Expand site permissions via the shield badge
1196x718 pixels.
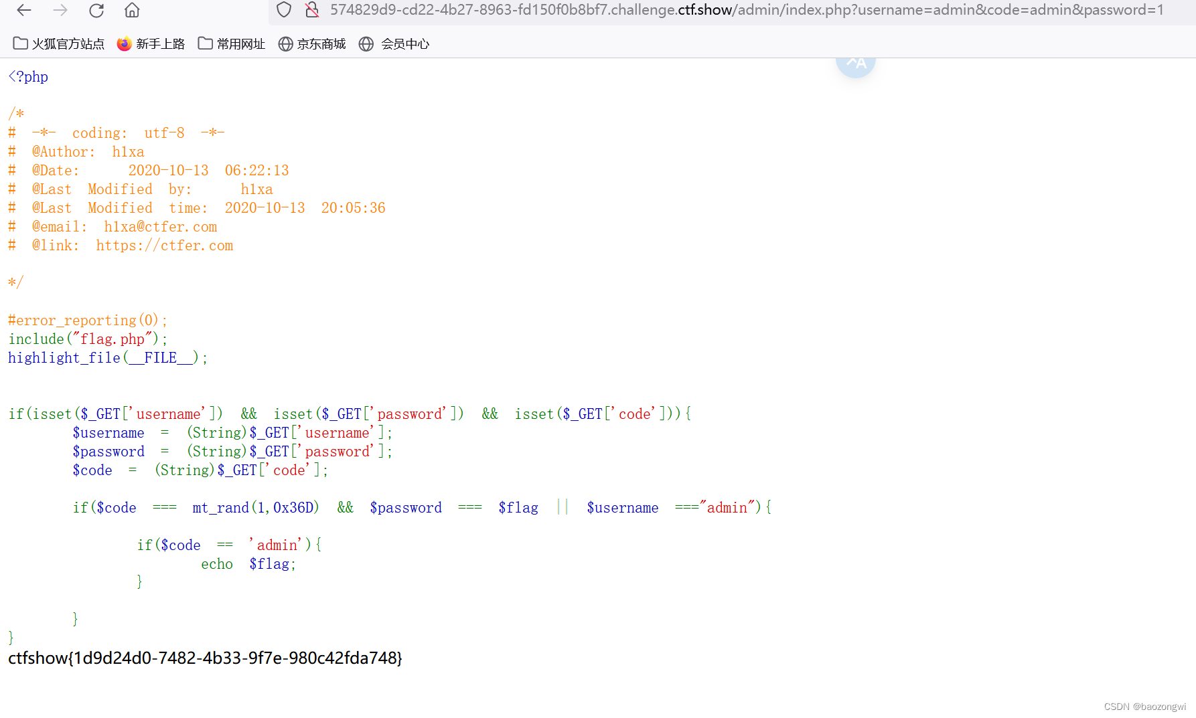click(x=284, y=10)
